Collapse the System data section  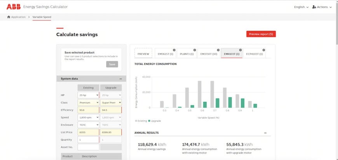121,79
